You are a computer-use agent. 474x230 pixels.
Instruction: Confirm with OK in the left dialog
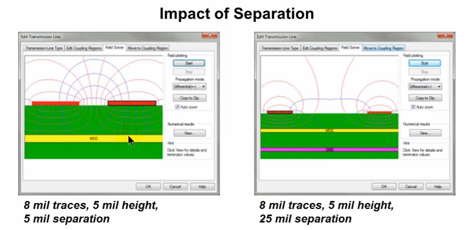click(x=148, y=187)
